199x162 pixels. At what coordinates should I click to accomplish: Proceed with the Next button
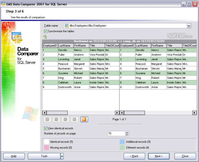[159, 156]
